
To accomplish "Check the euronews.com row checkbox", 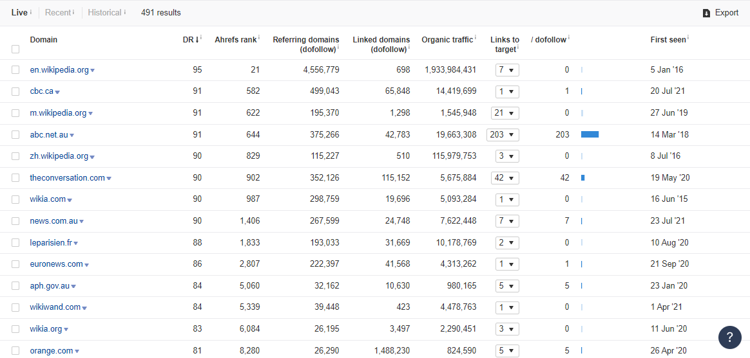I will [15, 264].
